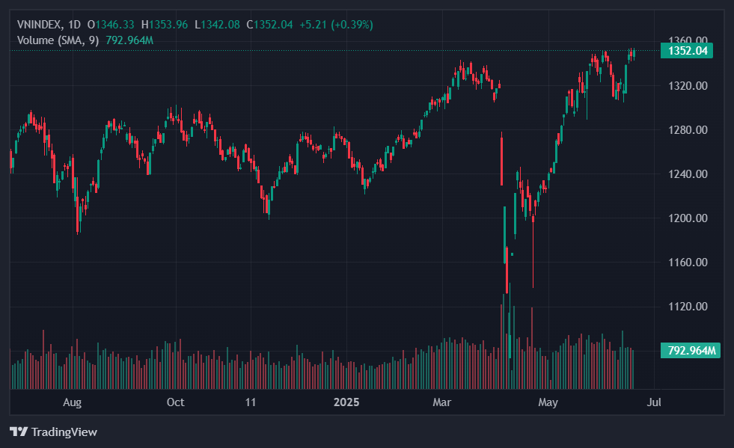Select the Volume (SMA, 9) indicator legend
Screen dimensions: 734x448
[57, 40]
